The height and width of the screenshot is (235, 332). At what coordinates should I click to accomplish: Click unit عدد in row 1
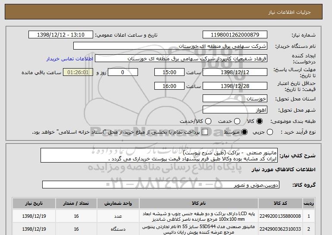coord(118,216)
